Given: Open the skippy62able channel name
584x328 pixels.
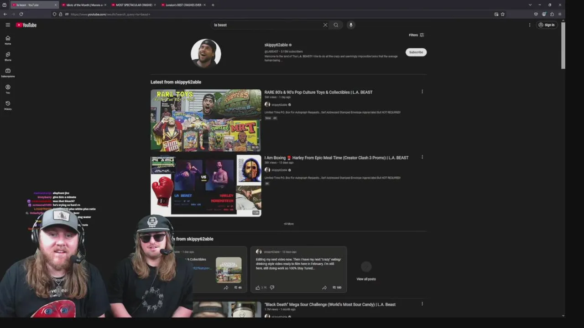Looking at the screenshot, I should click(x=276, y=45).
